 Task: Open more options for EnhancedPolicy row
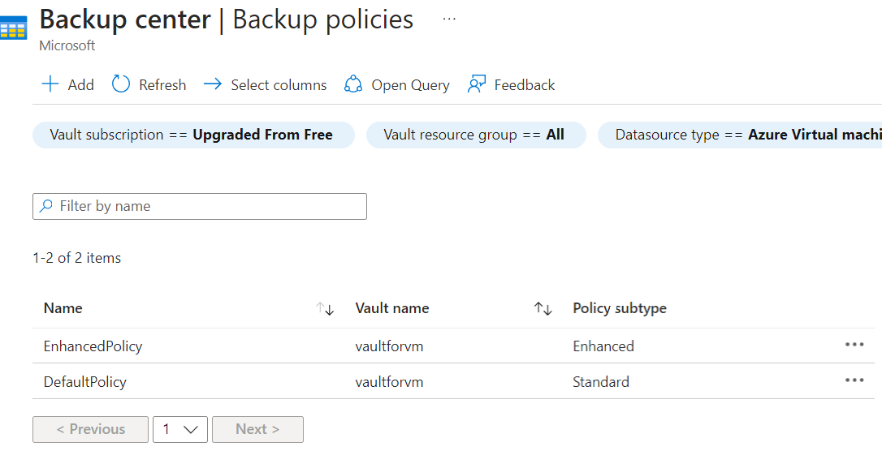pos(854,345)
